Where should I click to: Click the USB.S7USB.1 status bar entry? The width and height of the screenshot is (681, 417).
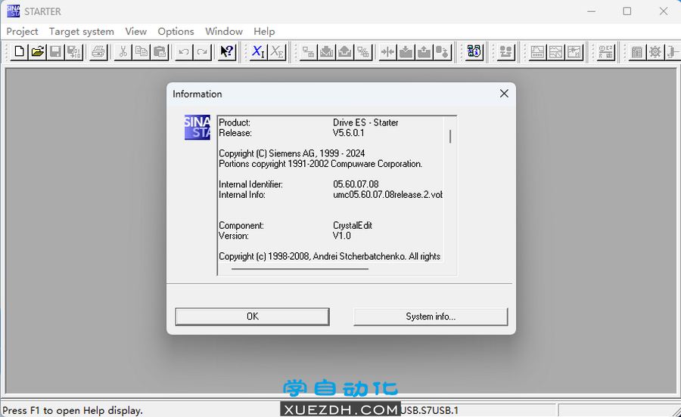(x=429, y=410)
